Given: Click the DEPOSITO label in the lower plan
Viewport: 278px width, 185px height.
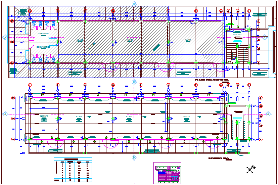Looking at the screenshot, I should coord(44,116).
